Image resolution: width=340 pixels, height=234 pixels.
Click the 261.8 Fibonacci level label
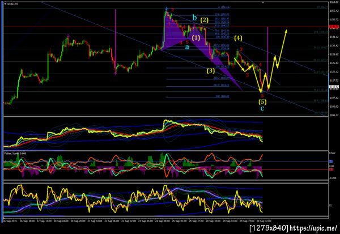pos(221,85)
